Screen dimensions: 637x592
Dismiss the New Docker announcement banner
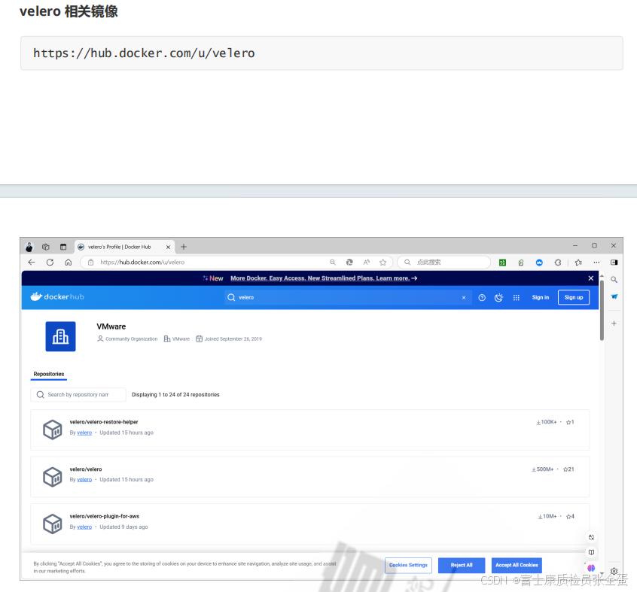pos(590,278)
